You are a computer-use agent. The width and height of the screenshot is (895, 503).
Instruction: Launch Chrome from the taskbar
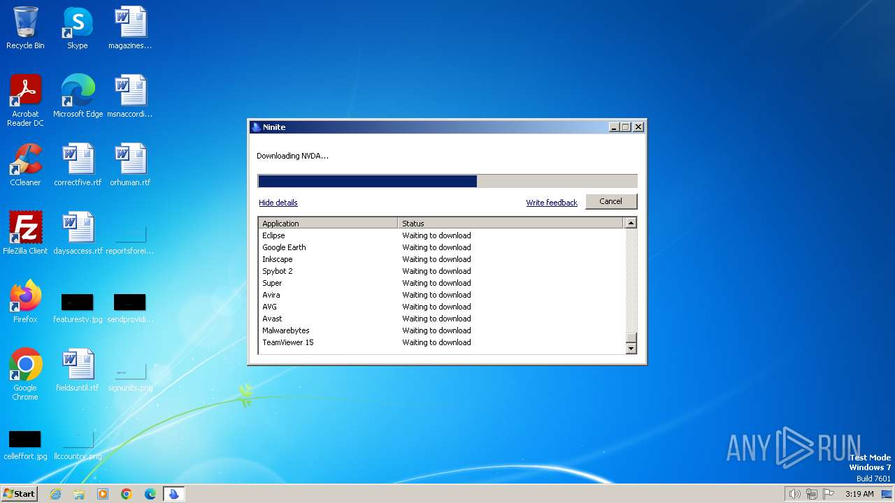pyautogui.click(x=127, y=494)
